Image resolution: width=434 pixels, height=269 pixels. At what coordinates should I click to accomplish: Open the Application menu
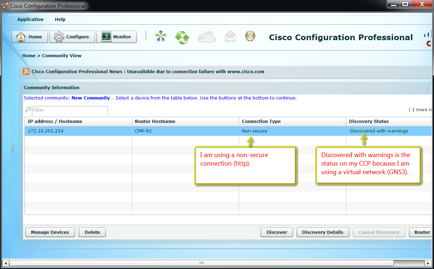pyautogui.click(x=30, y=20)
